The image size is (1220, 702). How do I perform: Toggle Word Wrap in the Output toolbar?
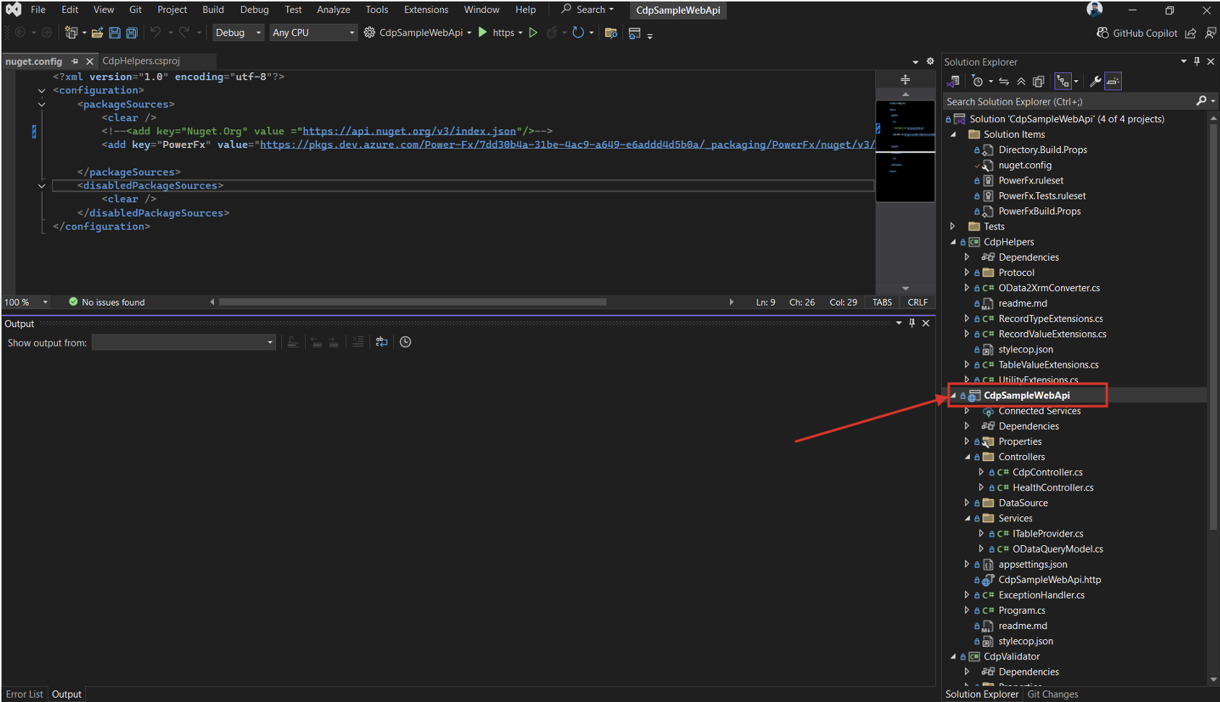pos(382,342)
